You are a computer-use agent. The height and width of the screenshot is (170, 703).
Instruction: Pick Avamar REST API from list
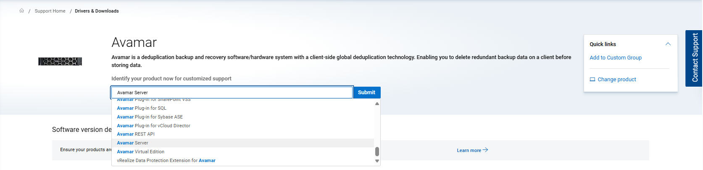pos(136,134)
